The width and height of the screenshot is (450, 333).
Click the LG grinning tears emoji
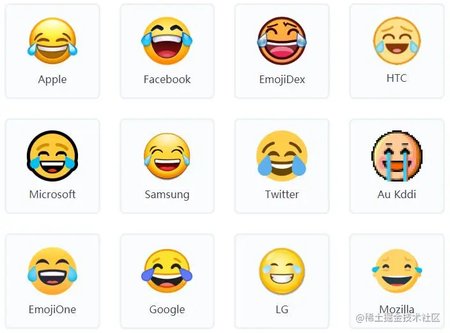[x=282, y=271]
